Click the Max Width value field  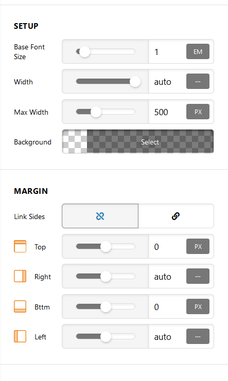[x=167, y=112]
